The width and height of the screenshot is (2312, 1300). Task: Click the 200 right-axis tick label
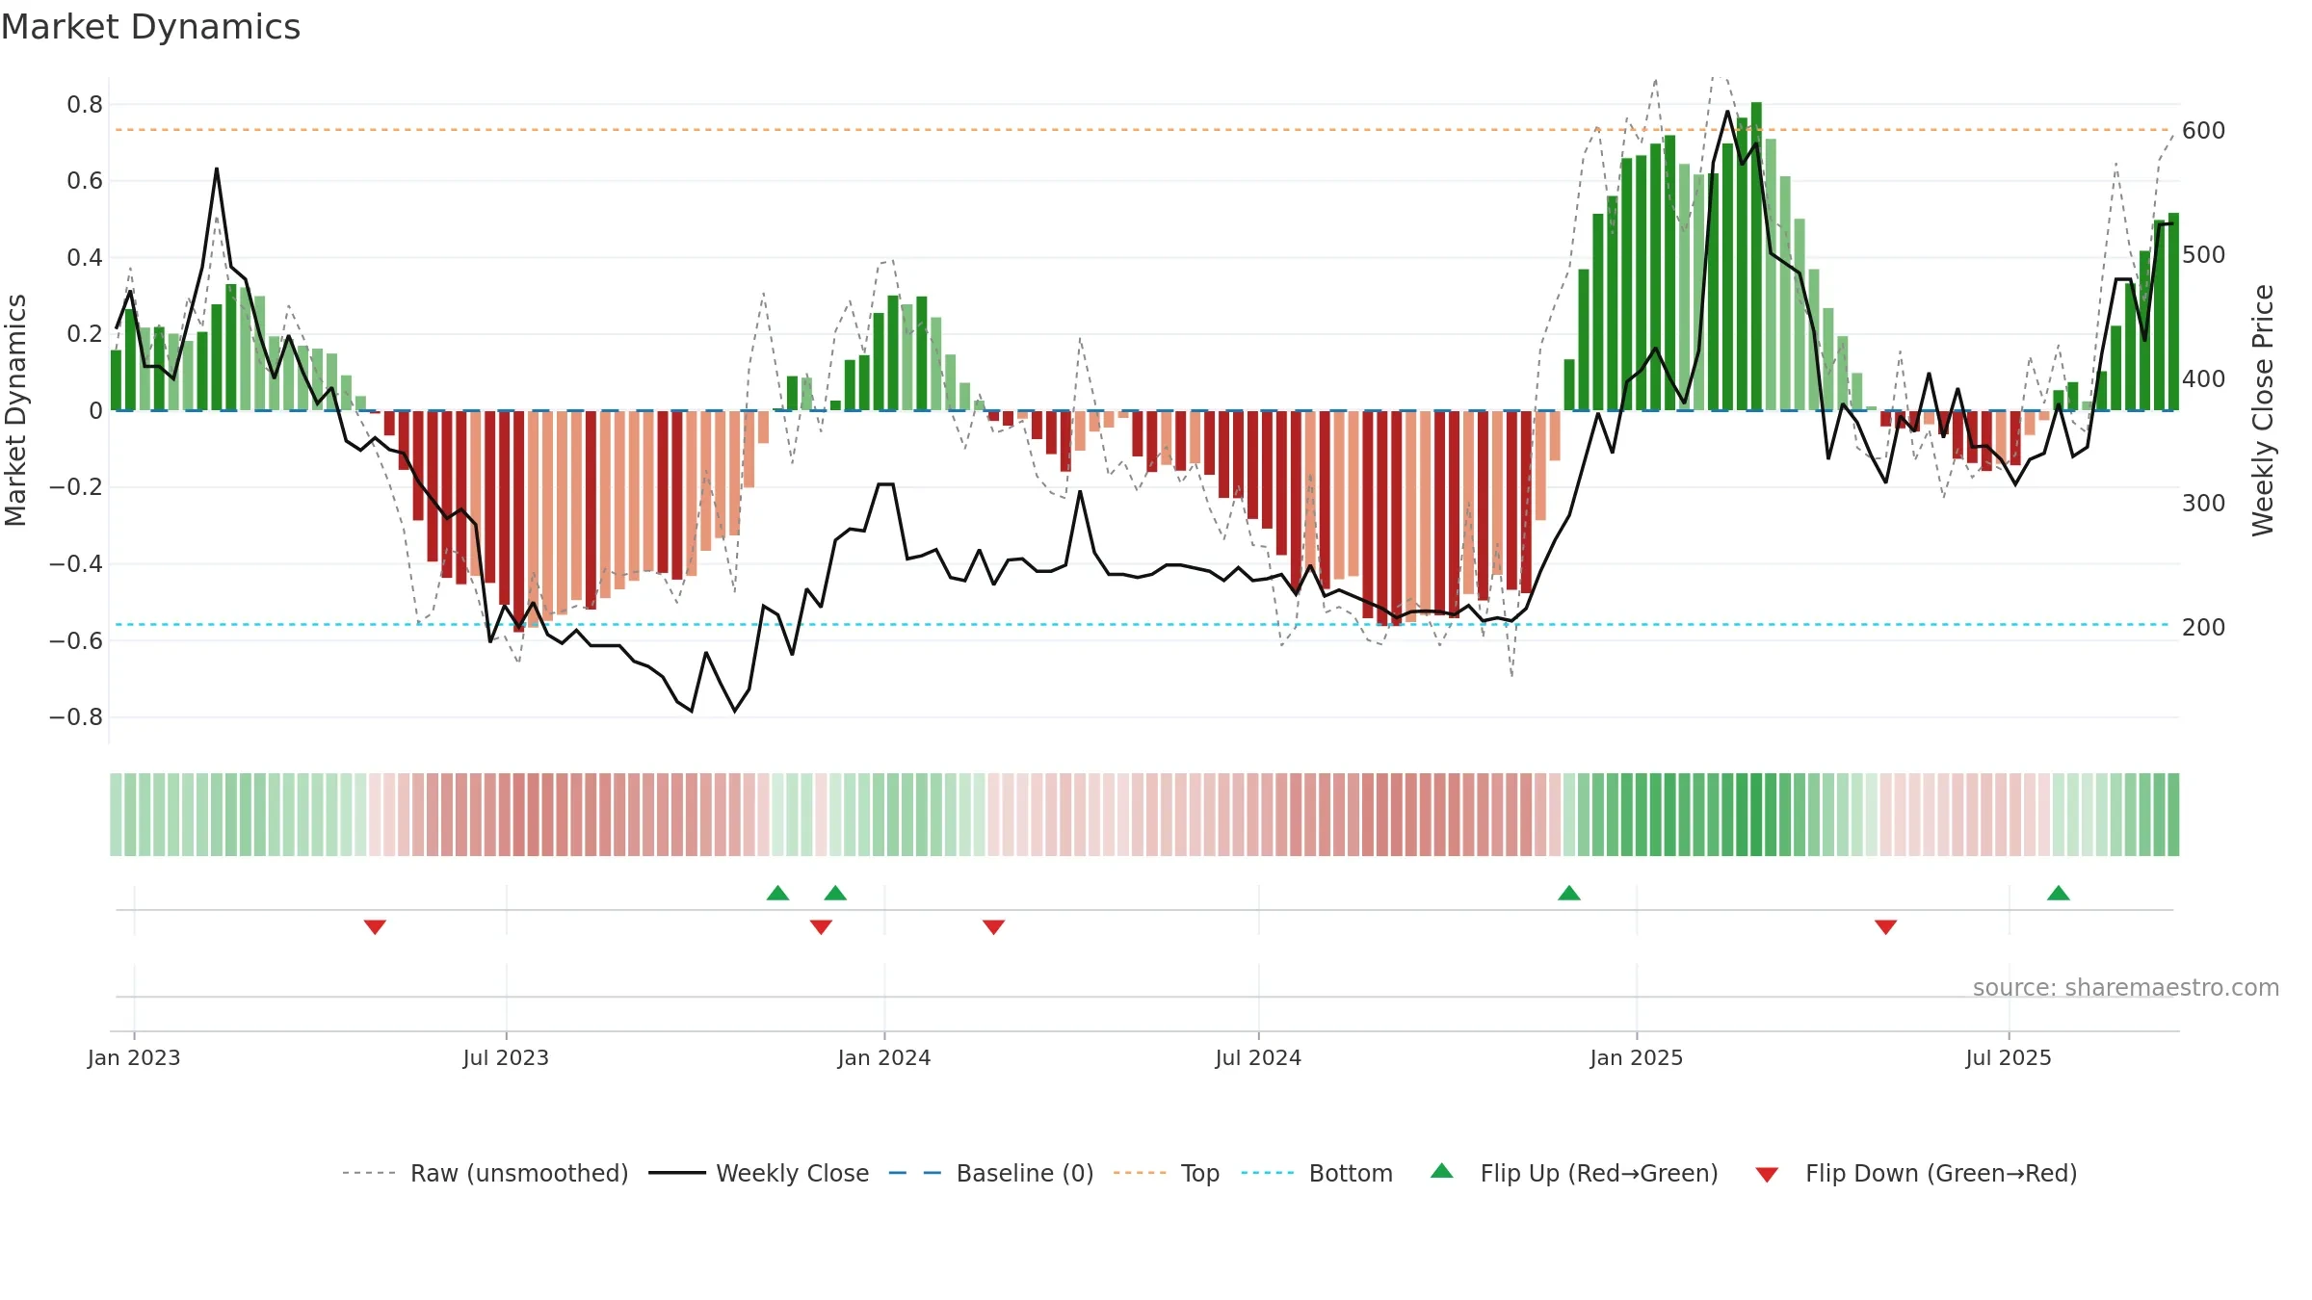[2203, 628]
